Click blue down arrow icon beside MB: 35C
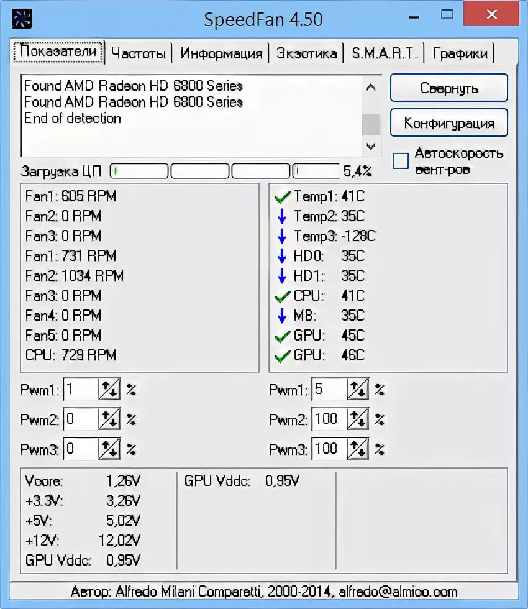 point(282,316)
